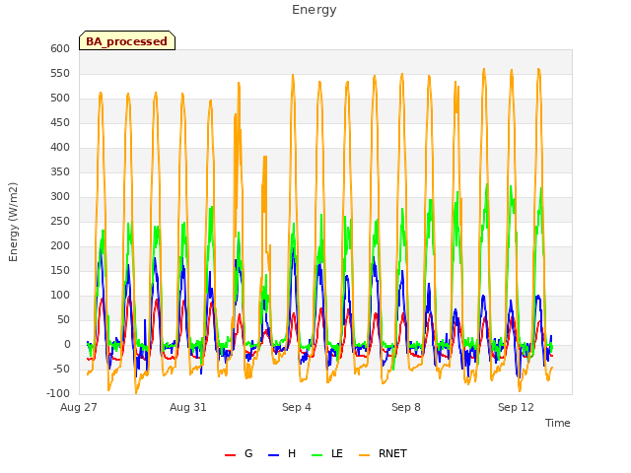Toggle the RNET series legend label
The width and height of the screenshot is (631, 473).
tap(392, 453)
